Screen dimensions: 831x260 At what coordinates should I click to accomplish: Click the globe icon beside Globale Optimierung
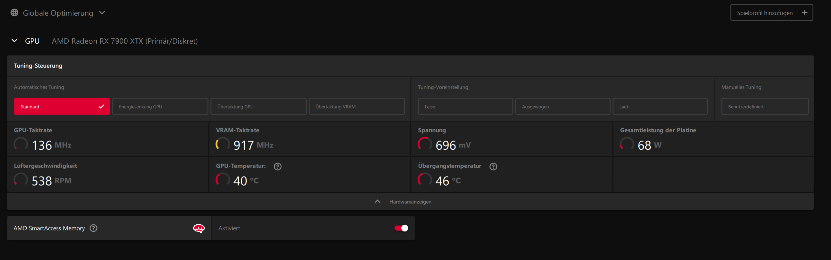click(14, 12)
